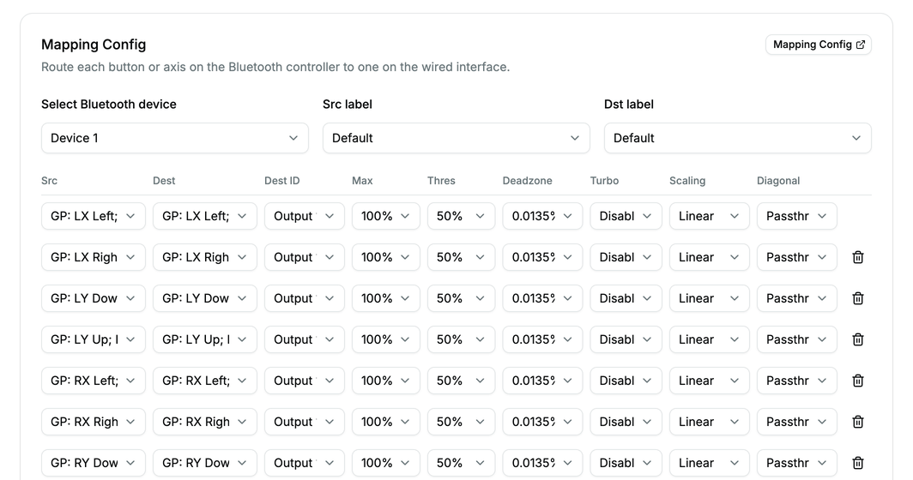The image size is (913, 480).
Task: Open Diagonal dropdown in LX Left row
Action: 796,216
